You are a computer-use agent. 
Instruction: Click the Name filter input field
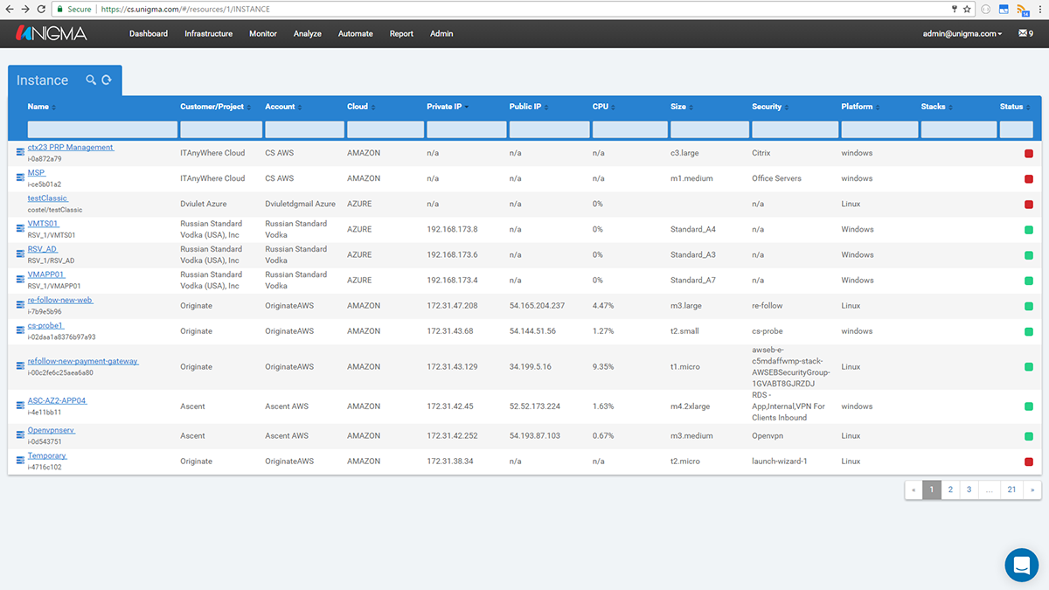pyautogui.click(x=101, y=129)
